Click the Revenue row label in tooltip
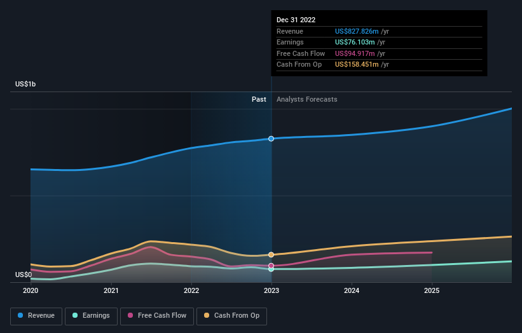This screenshot has height=333, width=522. [x=290, y=31]
